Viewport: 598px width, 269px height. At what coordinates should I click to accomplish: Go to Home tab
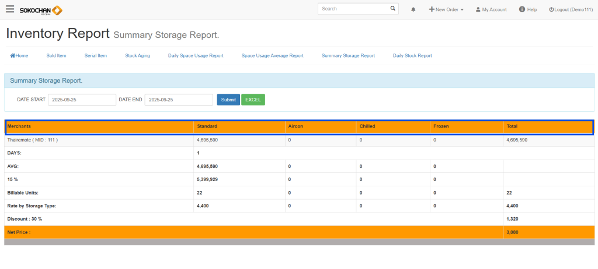tap(19, 56)
